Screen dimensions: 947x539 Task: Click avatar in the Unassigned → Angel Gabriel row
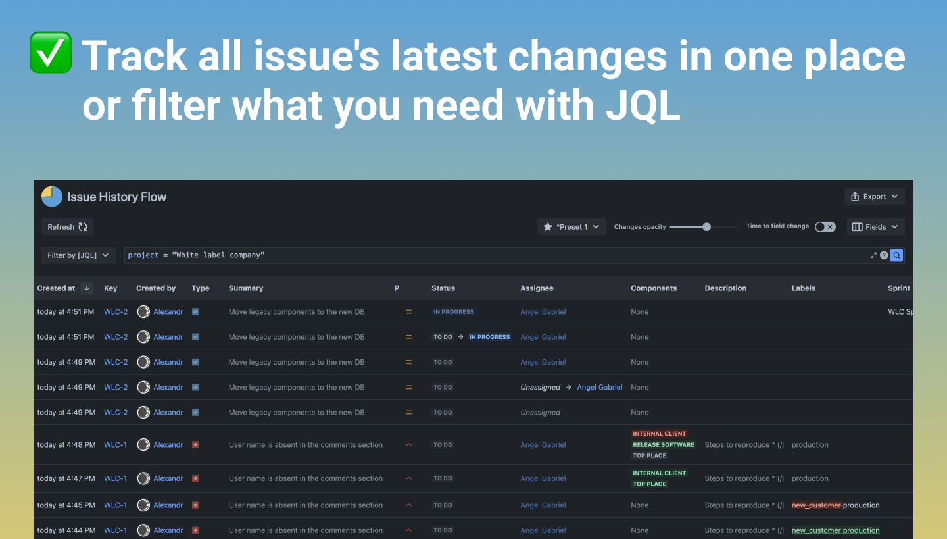pyautogui.click(x=143, y=388)
